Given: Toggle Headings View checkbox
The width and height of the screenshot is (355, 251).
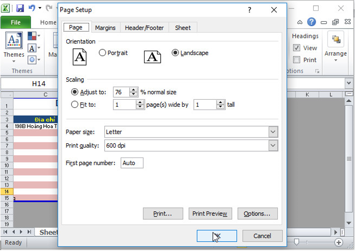Looking at the screenshot, I should pos(297,48).
